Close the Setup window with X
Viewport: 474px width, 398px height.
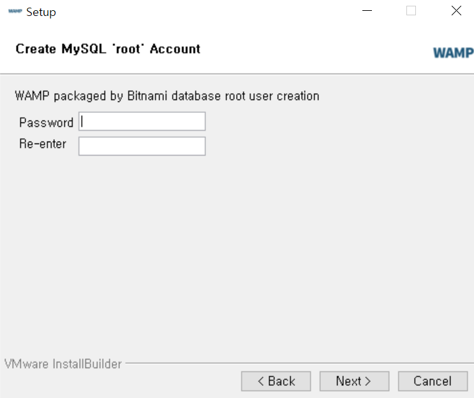coord(457,11)
